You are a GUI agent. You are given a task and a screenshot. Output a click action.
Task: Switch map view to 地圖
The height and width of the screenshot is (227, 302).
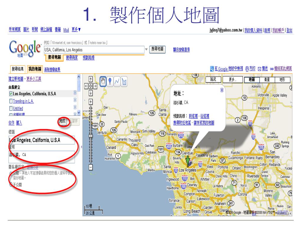pos(252,80)
